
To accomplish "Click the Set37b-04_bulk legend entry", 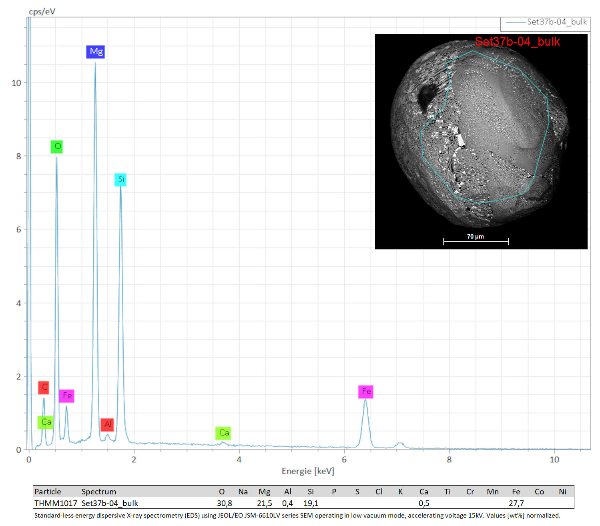I will coord(546,22).
